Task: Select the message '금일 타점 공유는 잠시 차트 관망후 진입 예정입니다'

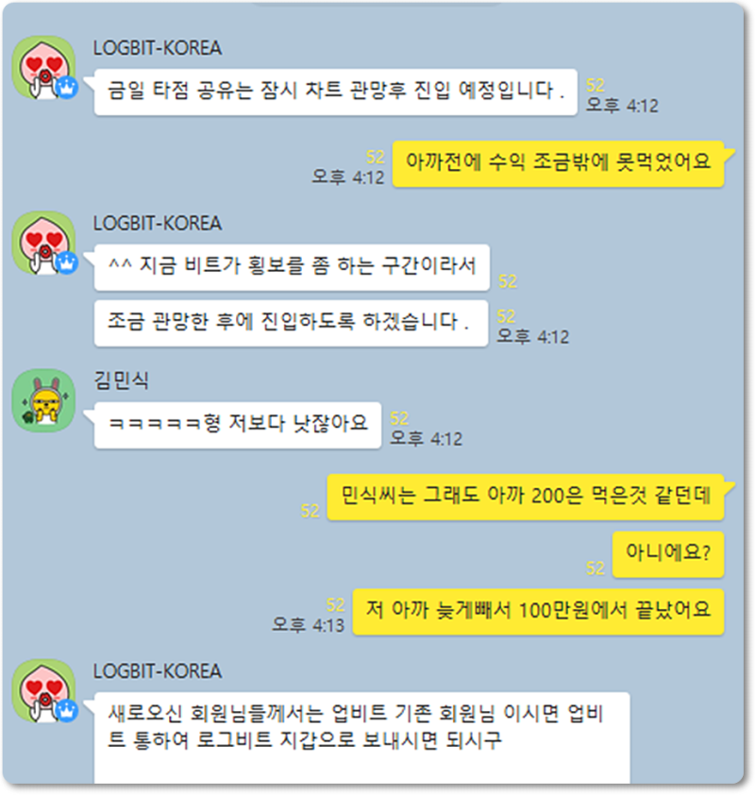Action: click(335, 92)
